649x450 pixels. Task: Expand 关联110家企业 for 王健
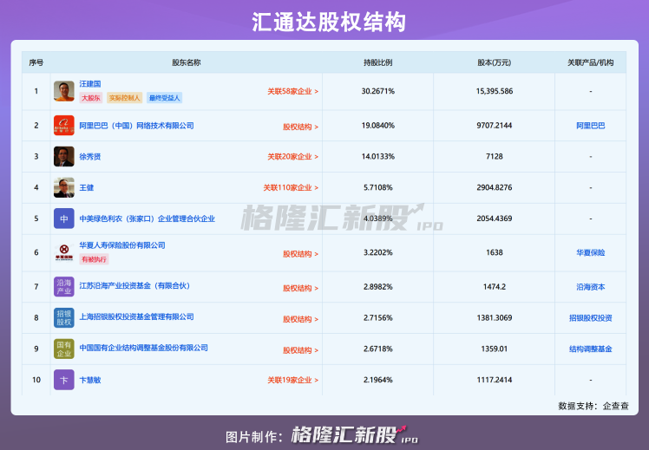(x=291, y=188)
